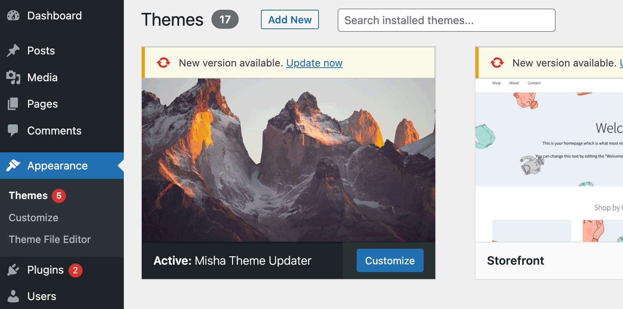623x309 pixels.
Task: Focus the Search installed themes field
Action: [447, 20]
